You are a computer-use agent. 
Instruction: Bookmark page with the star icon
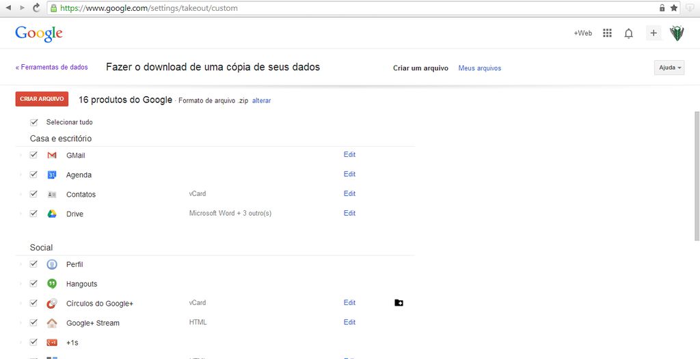click(674, 8)
